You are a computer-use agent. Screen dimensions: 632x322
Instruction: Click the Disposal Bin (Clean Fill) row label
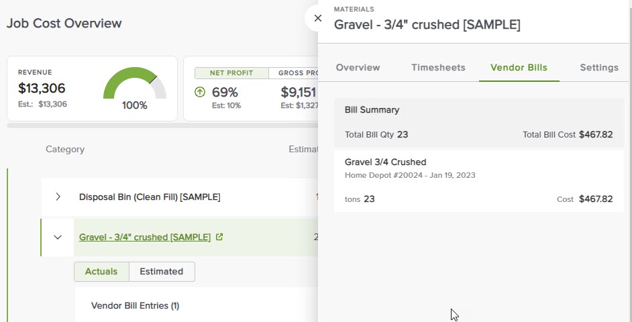[x=150, y=197]
